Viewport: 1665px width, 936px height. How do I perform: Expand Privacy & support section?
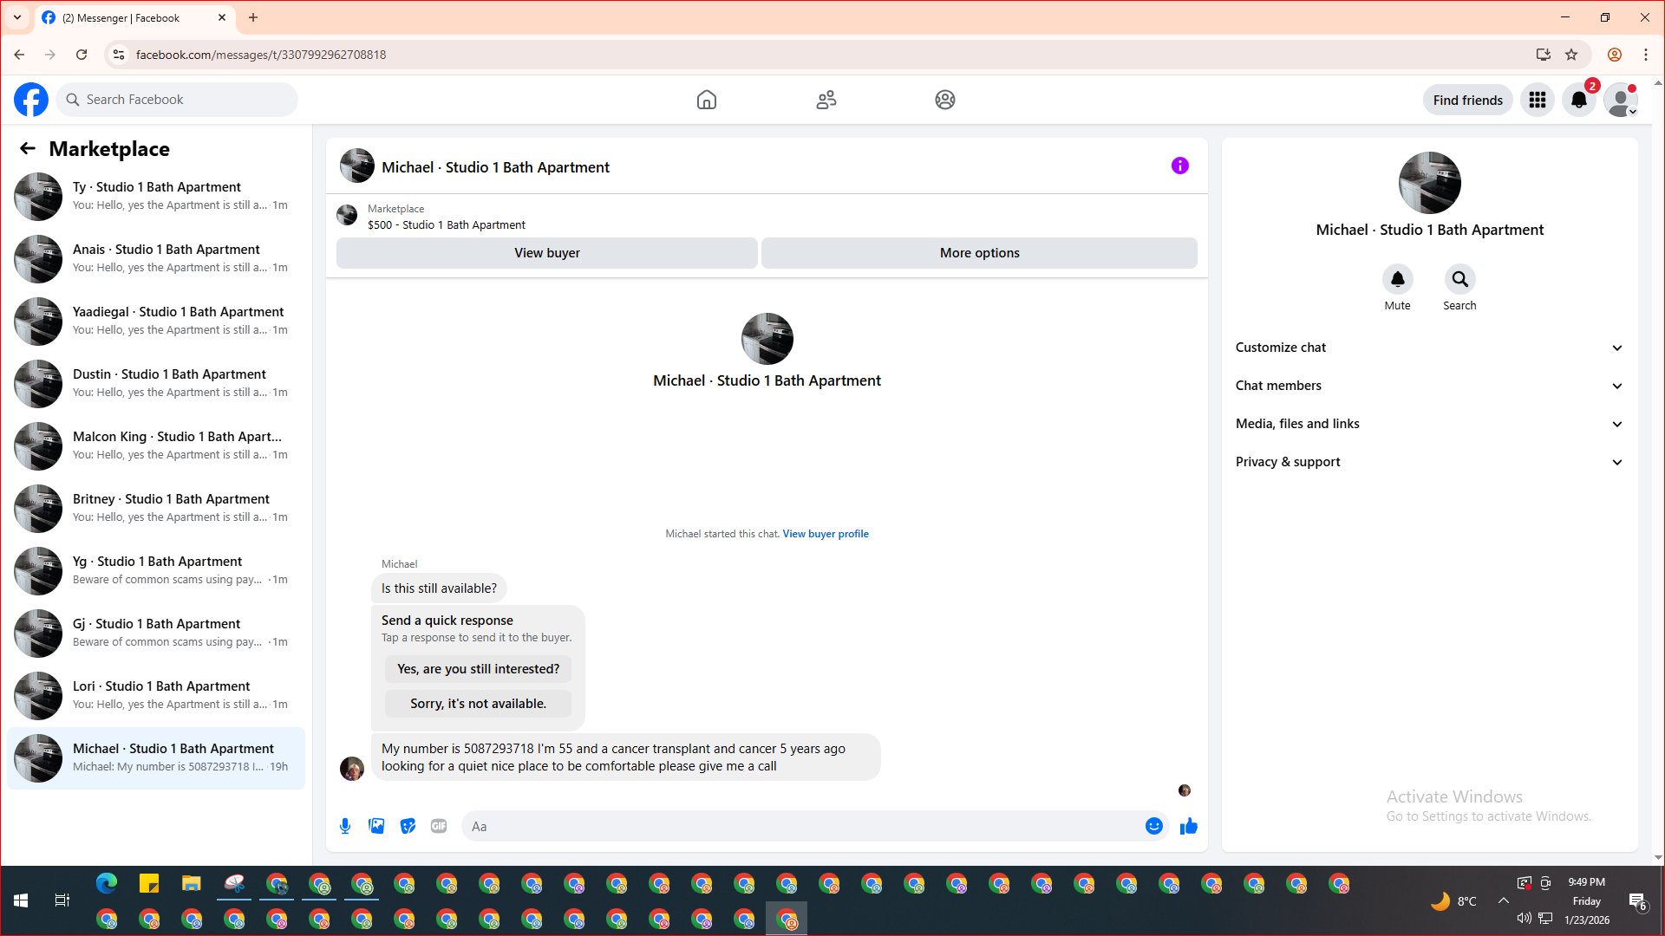point(1428,462)
